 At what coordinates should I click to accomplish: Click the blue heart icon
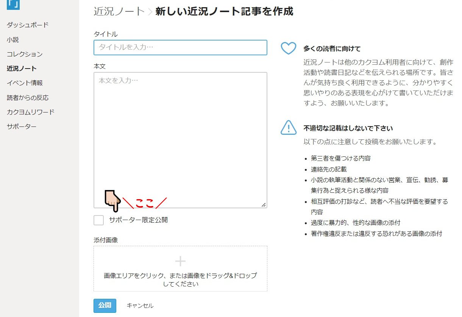pos(288,48)
